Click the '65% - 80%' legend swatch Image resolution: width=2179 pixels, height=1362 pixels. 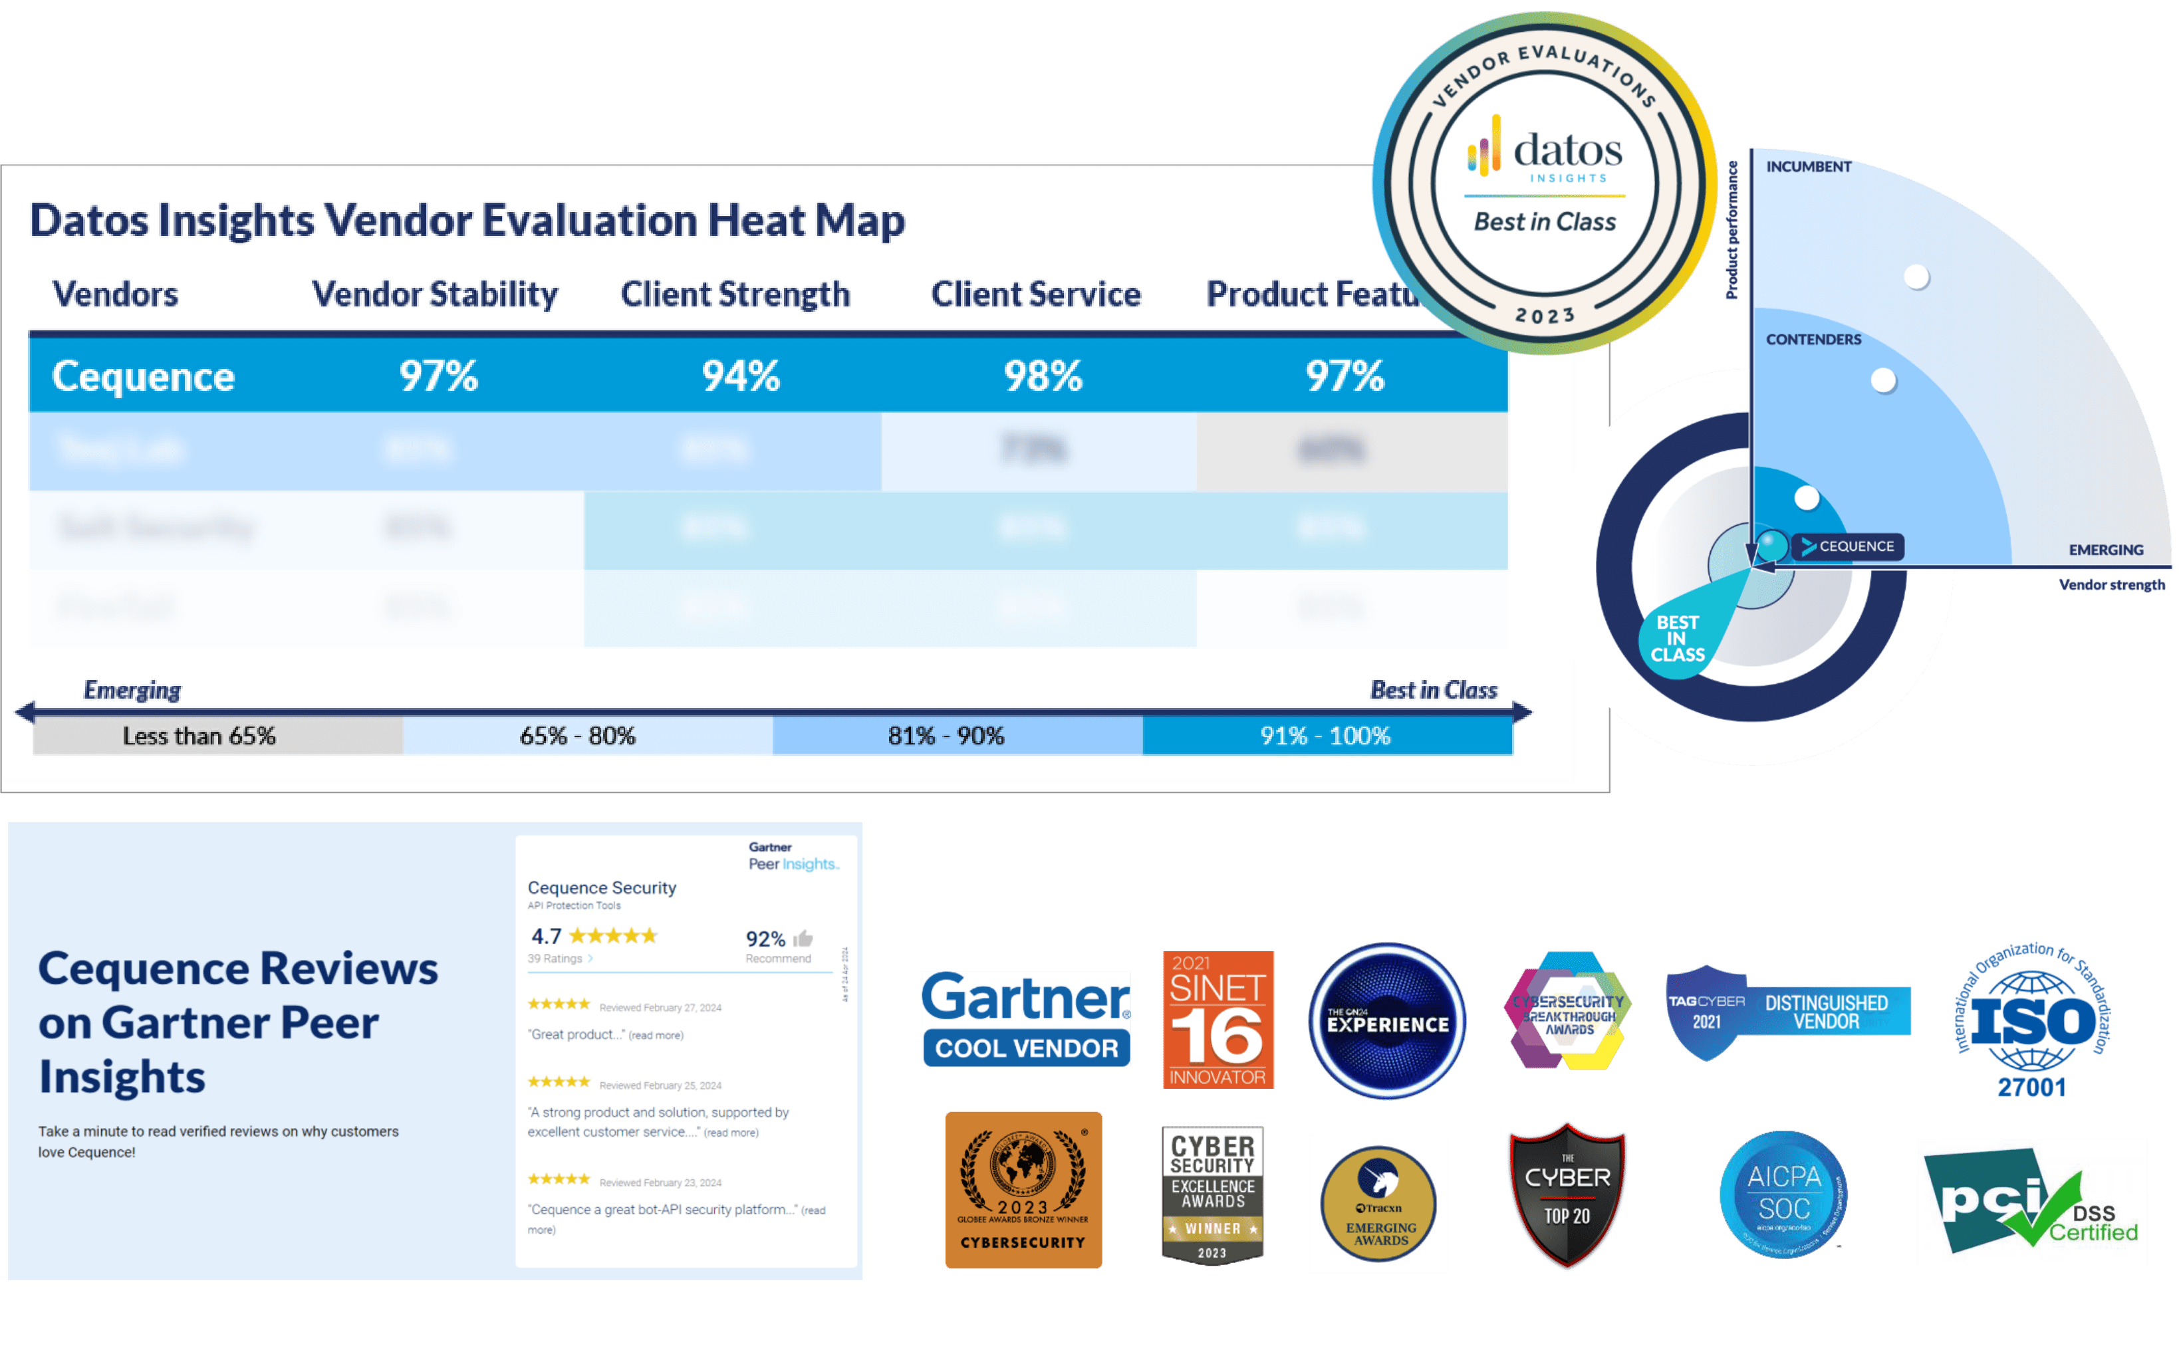click(588, 736)
